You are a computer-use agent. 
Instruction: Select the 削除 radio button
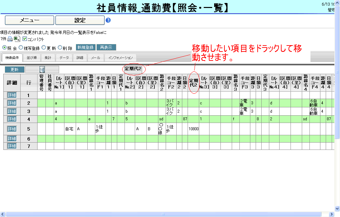[60, 48]
